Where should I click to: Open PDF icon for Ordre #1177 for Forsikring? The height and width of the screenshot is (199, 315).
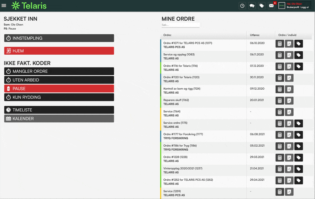pyautogui.click(x=289, y=135)
